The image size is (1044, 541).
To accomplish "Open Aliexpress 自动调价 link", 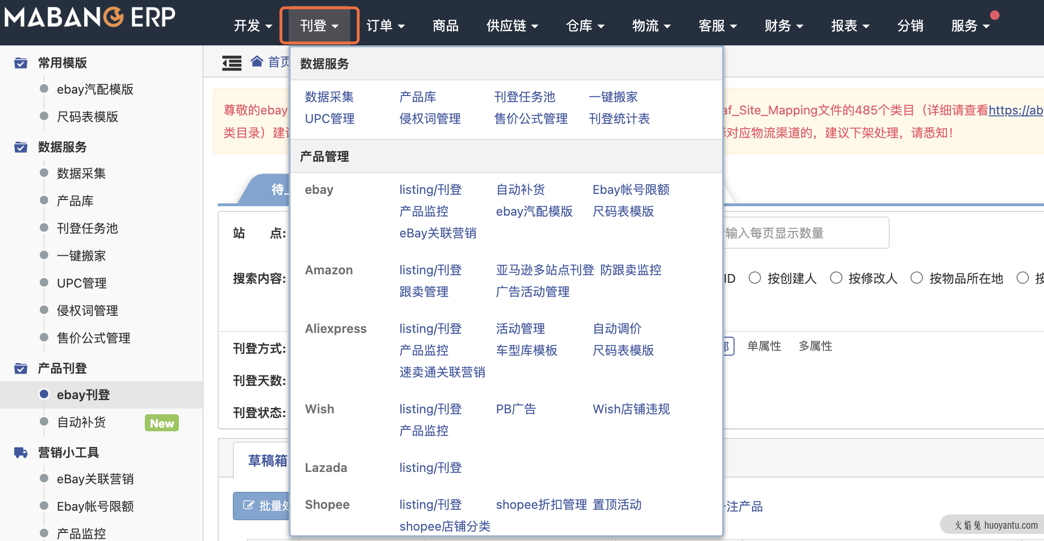I will tap(617, 329).
